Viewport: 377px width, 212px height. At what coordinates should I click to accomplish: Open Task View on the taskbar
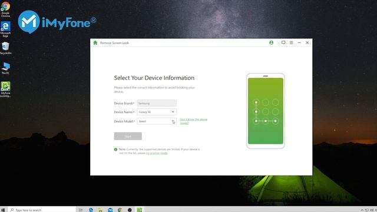81,210
